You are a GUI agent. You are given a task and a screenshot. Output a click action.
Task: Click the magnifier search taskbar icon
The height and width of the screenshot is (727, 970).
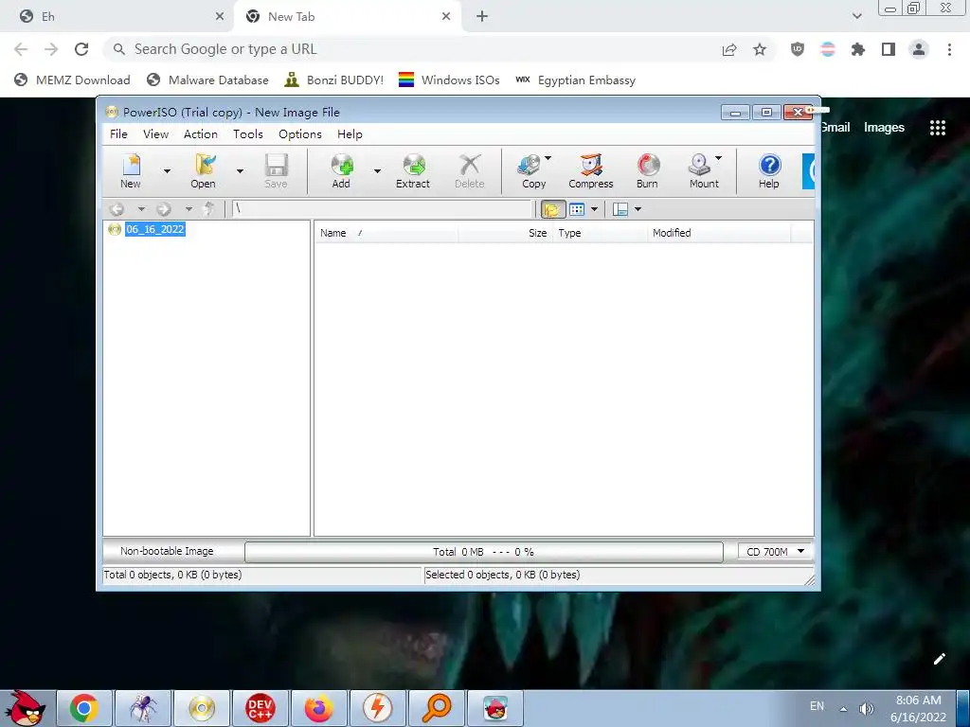436,708
